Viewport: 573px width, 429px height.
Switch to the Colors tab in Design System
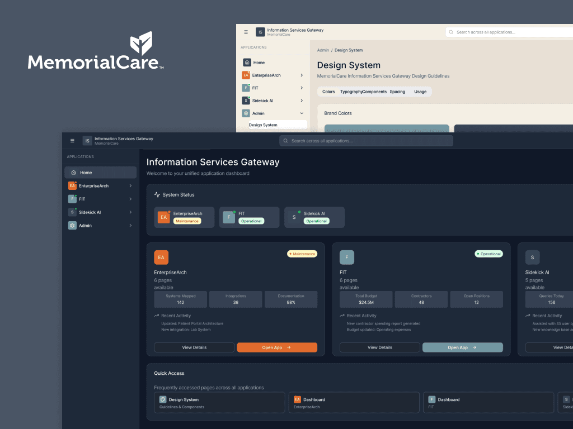328,92
